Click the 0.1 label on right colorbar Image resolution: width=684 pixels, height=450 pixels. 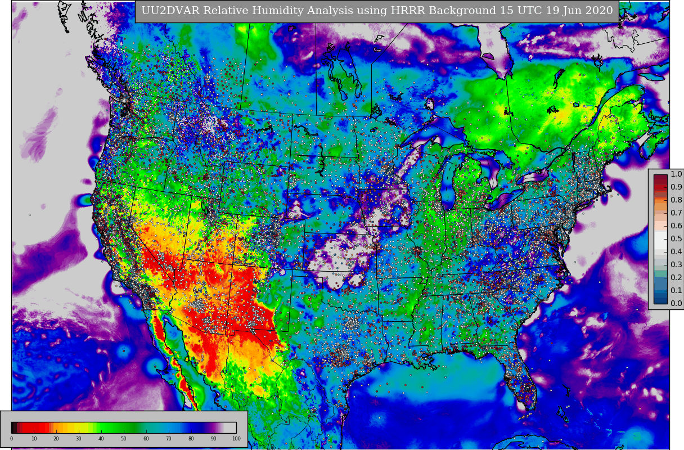pos(676,291)
